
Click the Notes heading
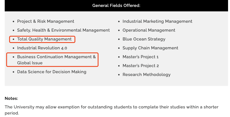[x=11, y=98]
